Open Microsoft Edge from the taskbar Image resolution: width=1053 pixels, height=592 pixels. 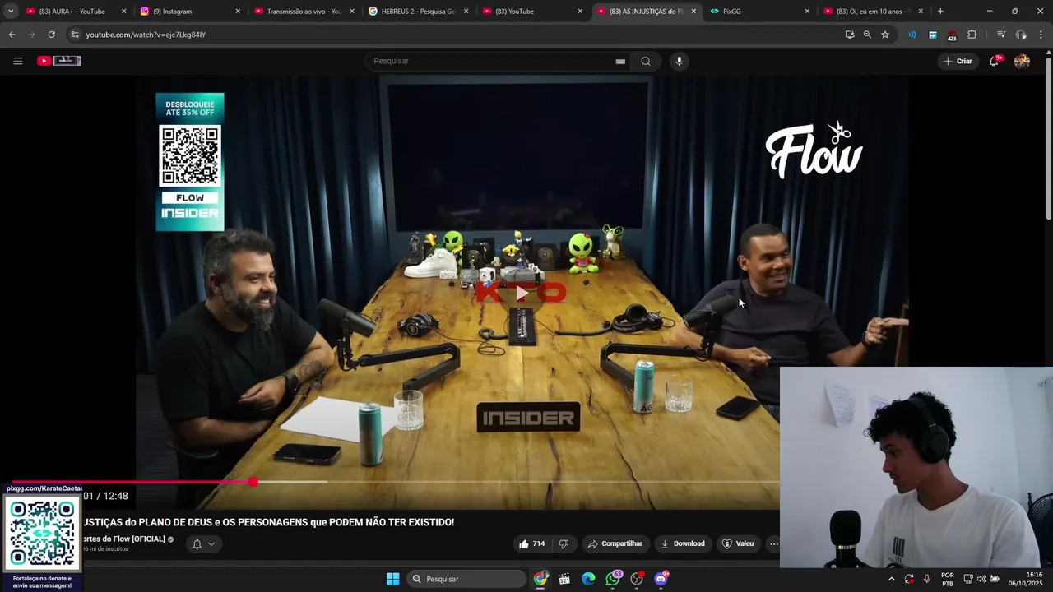pos(588,579)
